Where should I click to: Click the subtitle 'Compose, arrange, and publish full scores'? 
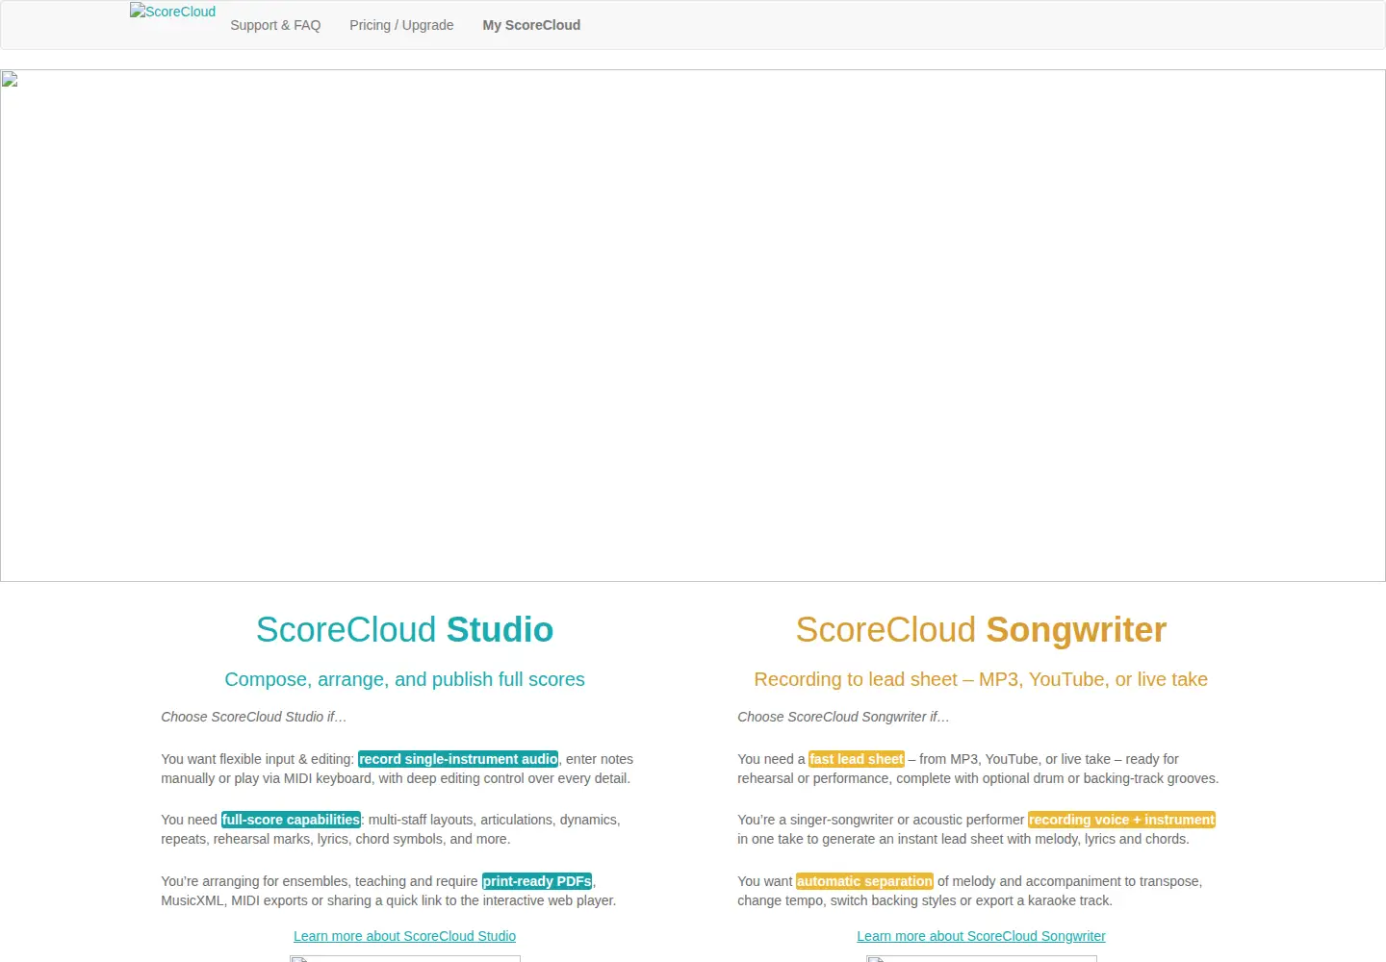click(x=404, y=679)
